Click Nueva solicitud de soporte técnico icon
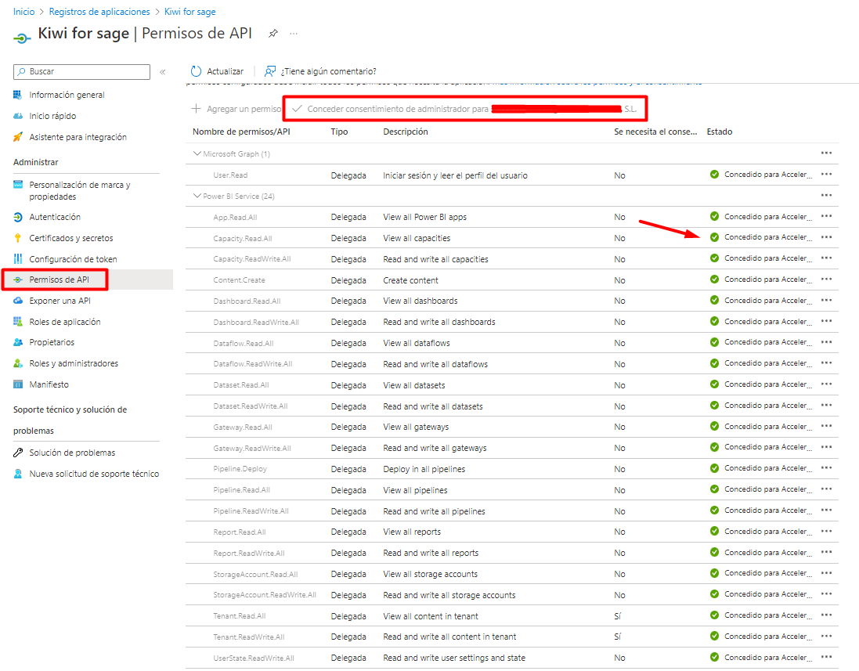This screenshot has height=671, width=859. 18,474
